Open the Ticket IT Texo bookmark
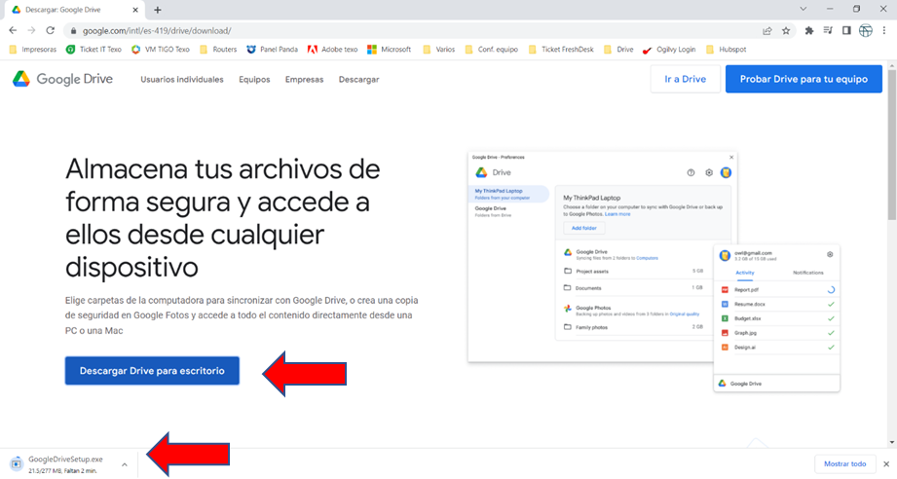This screenshot has height=479, width=897. click(93, 50)
